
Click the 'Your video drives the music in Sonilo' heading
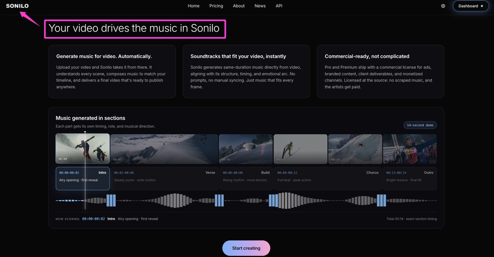point(134,28)
